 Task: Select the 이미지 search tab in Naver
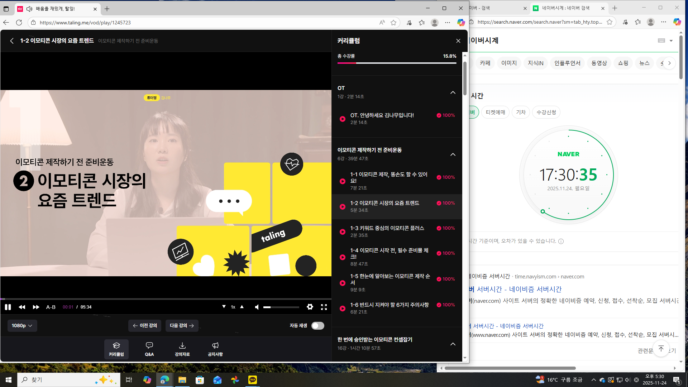coord(509,63)
